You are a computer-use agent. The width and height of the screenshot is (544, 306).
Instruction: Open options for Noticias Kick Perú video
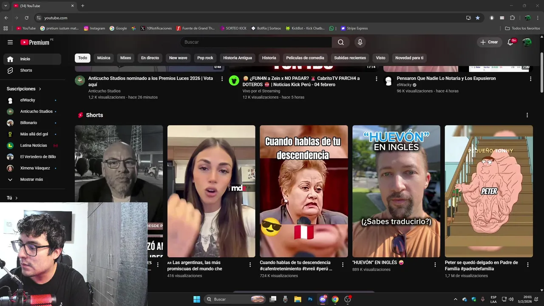click(x=376, y=79)
